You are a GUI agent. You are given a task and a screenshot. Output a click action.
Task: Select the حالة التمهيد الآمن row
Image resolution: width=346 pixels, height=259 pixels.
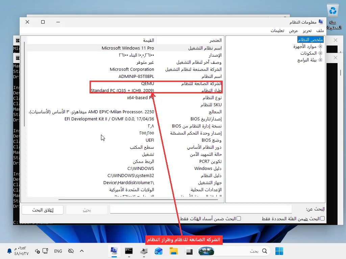[124, 154]
